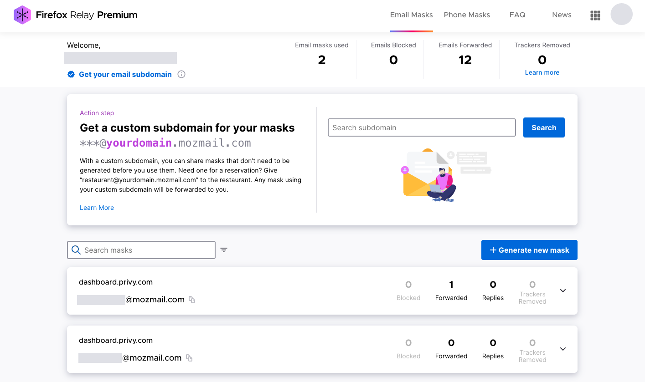
Task: Open the apps grid icon
Action: coord(595,15)
